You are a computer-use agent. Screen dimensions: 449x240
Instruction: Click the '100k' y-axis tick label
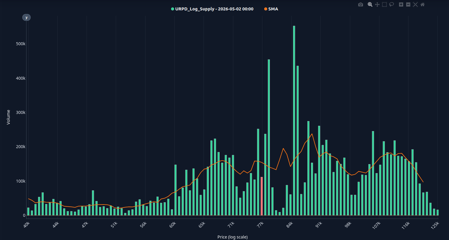click(x=20, y=181)
